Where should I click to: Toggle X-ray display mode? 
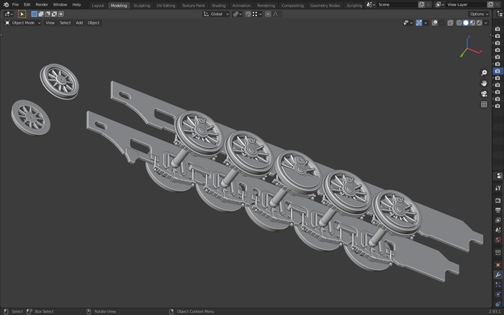pyautogui.click(x=450, y=23)
